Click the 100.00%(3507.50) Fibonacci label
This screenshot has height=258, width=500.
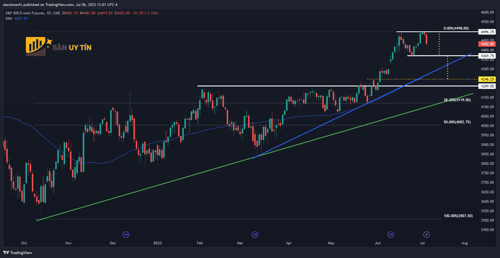pyautogui.click(x=458, y=216)
